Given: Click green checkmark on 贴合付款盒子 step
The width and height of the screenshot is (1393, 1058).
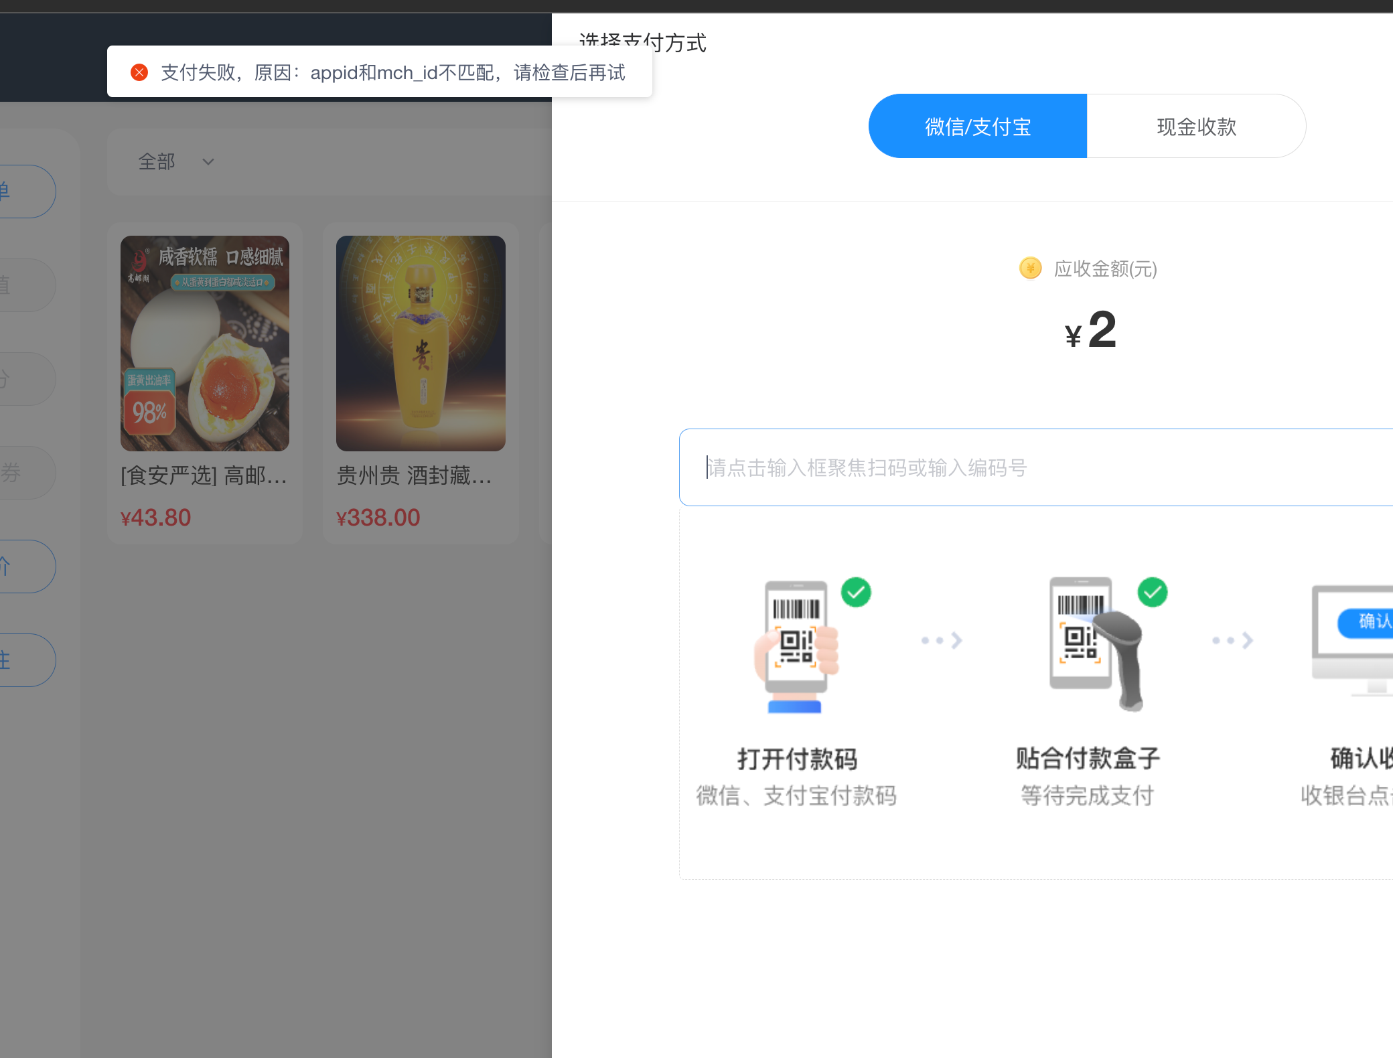Looking at the screenshot, I should [x=1153, y=593].
